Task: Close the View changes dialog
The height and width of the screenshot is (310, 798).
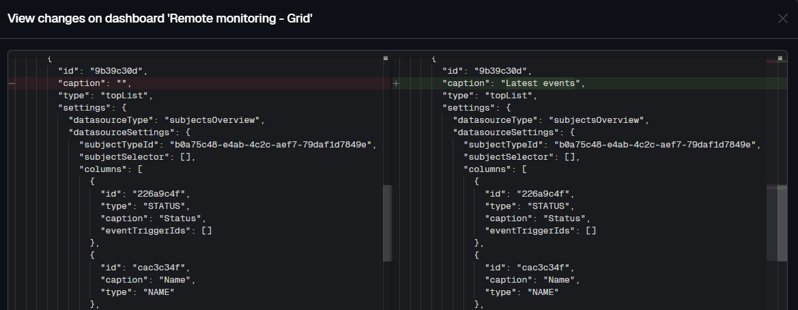Action: (x=782, y=18)
